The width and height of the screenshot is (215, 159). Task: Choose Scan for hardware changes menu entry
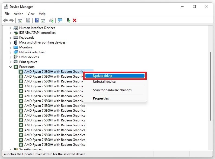112,90
